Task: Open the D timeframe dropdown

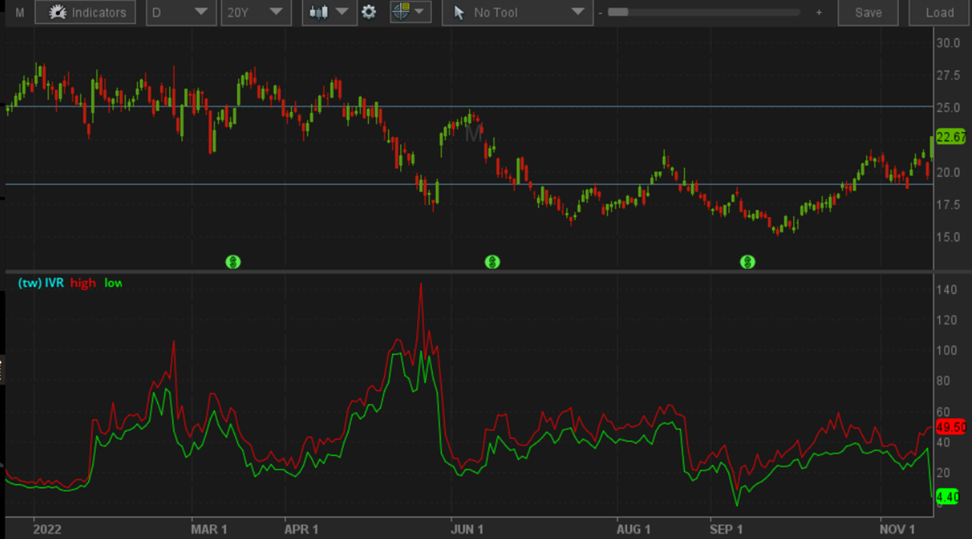Action: click(x=180, y=12)
